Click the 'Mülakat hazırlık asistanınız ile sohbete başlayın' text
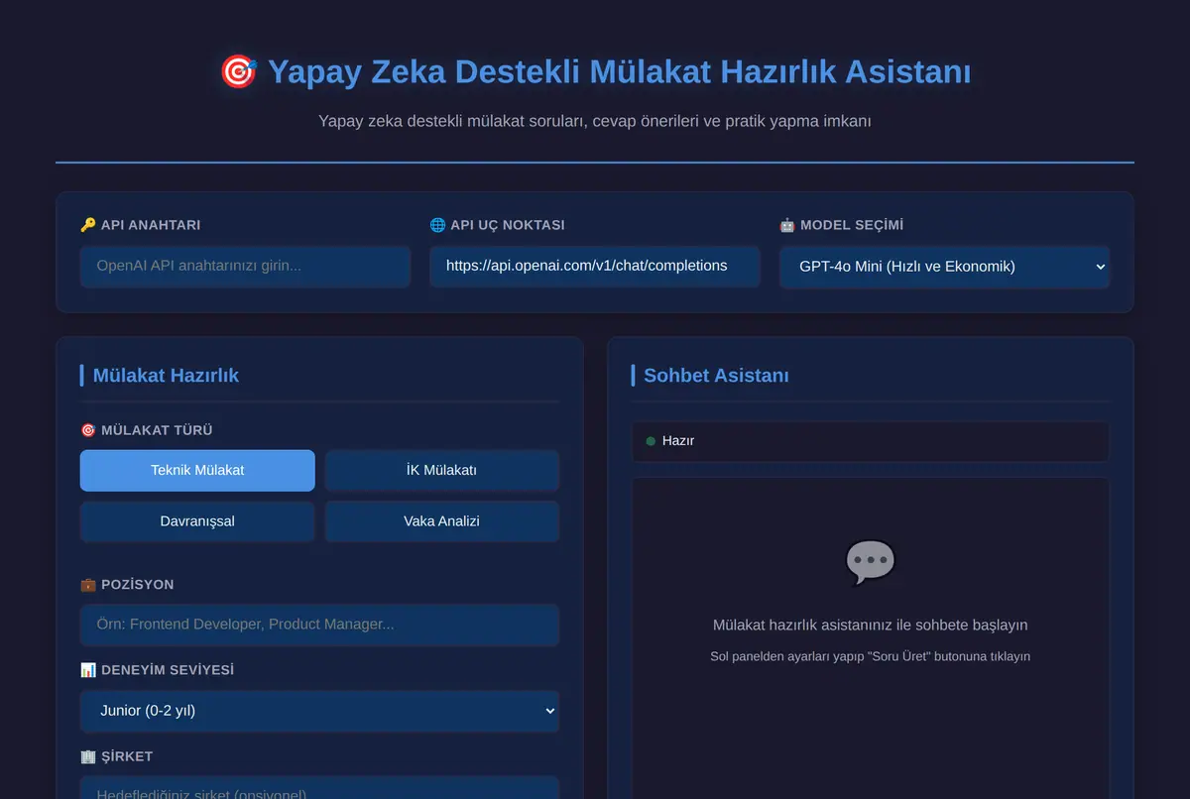Viewport: 1190px width, 799px height. click(x=871, y=626)
